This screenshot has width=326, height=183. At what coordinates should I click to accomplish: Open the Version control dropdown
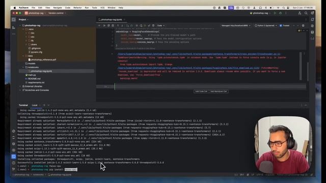(x=57, y=13)
